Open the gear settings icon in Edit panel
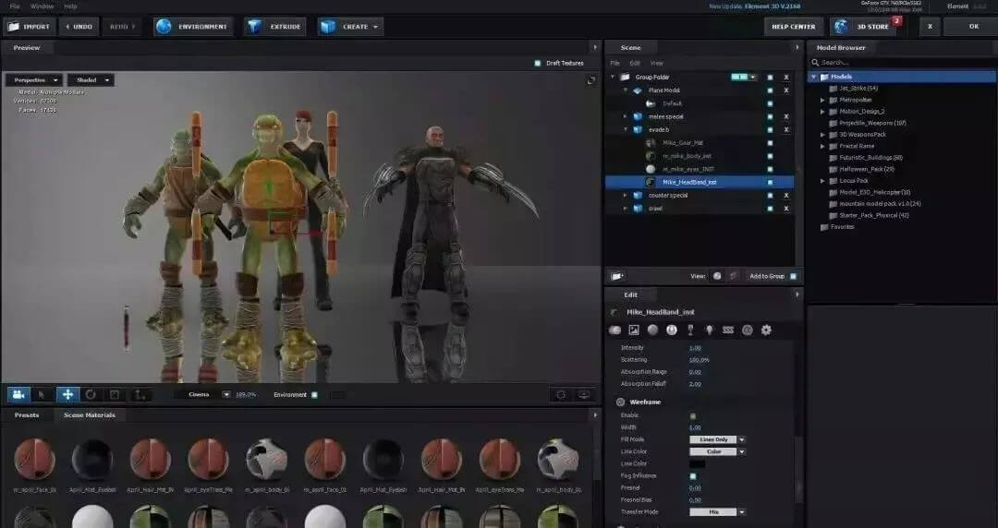 click(766, 330)
